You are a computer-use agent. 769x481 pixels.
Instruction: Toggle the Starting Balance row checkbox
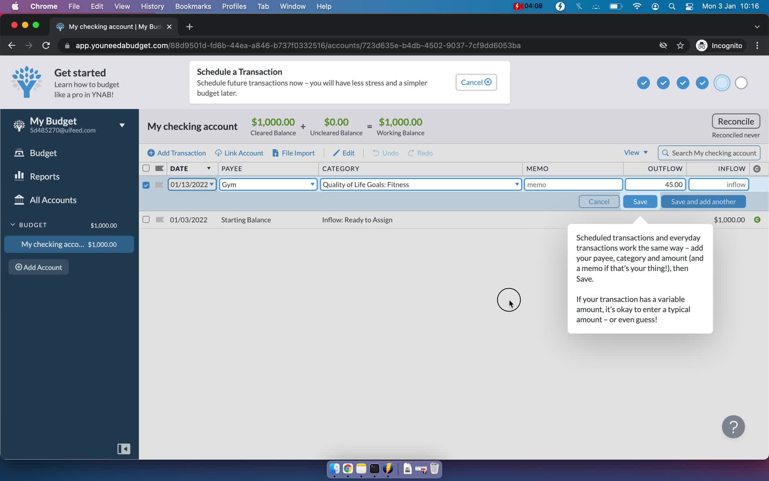click(146, 219)
